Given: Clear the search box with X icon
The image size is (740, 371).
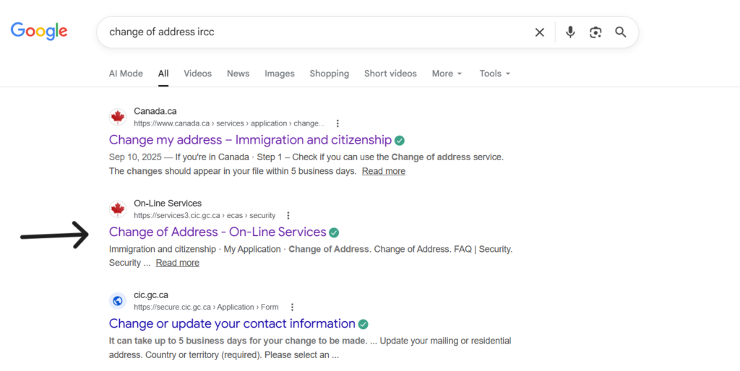Looking at the screenshot, I should coord(539,32).
